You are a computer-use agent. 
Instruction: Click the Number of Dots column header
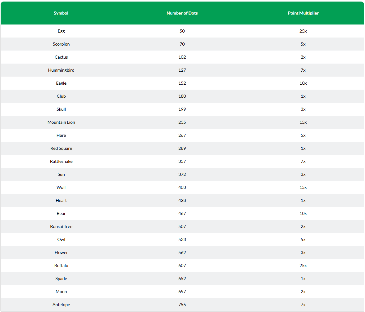click(x=182, y=13)
